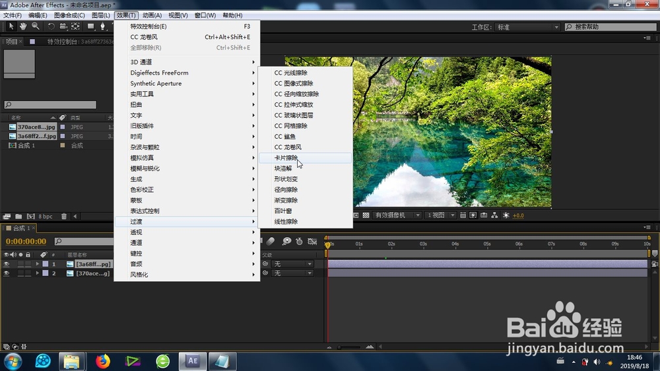Select the Rotation tool
The image size is (660, 371).
click(x=51, y=26)
